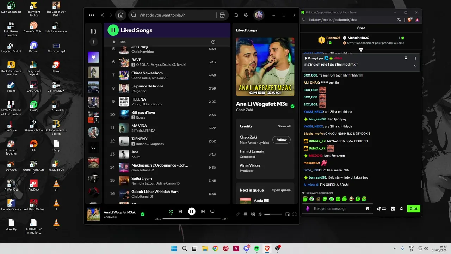Show all credits
The image size is (451, 254).
pyautogui.click(x=284, y=126)
